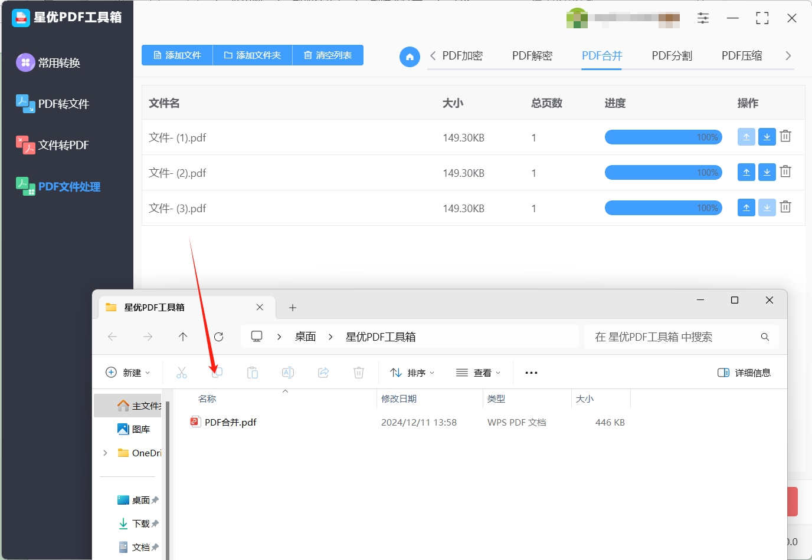The image size is (812, 560).
Task: Open the 常用转换 sidebar section
Action: pos(48,62)
